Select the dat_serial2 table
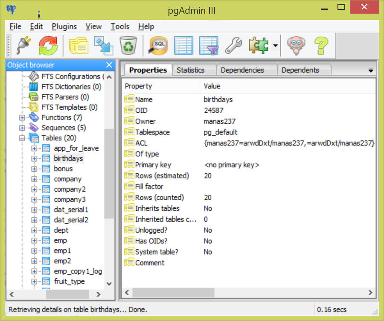384x321 pixels. click(71, 220)
